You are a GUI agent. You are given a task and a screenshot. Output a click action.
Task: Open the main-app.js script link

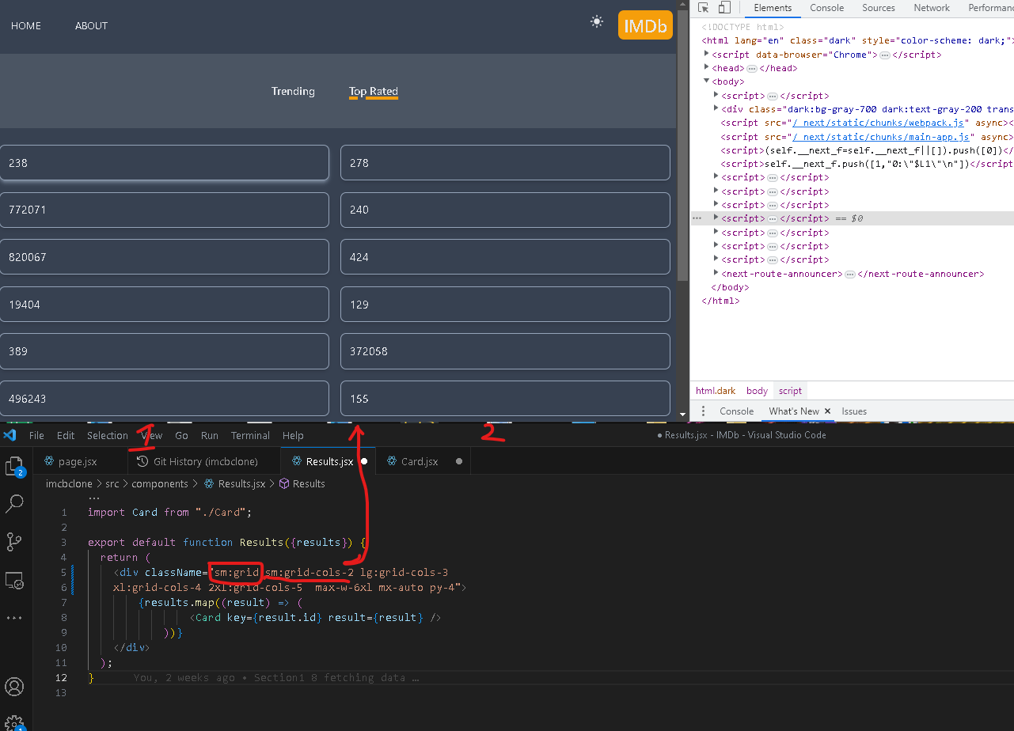click(x=882, y=137)
